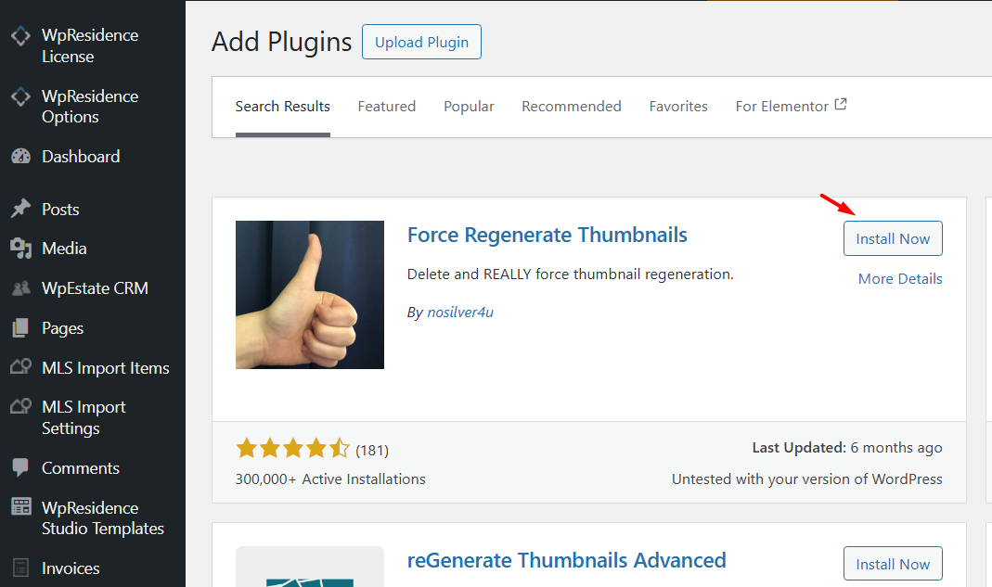The width and height of the screenshot is (992, 587).
Task: Open MLS Import Settings menu
Action: (84, 417)
